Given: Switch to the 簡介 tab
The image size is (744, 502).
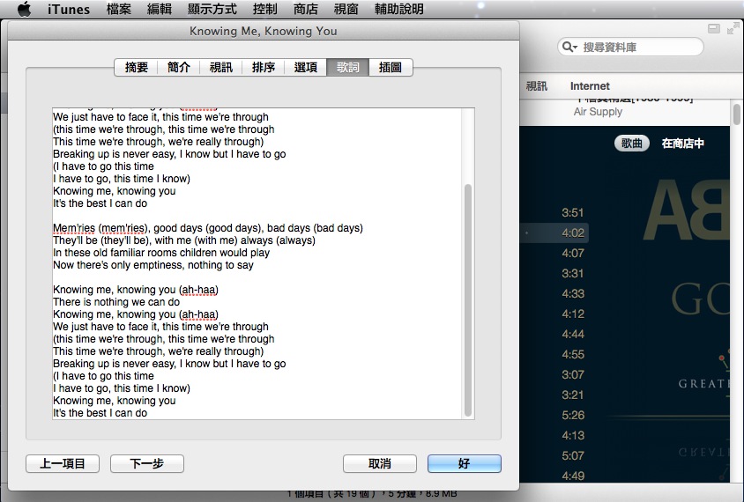Looking at the screenshot, I should [178, 67].
